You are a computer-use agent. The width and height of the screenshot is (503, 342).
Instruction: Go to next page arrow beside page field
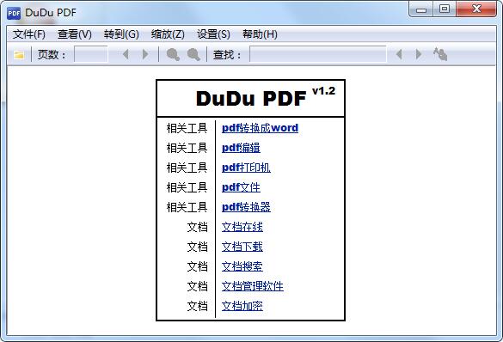(145, 54)
